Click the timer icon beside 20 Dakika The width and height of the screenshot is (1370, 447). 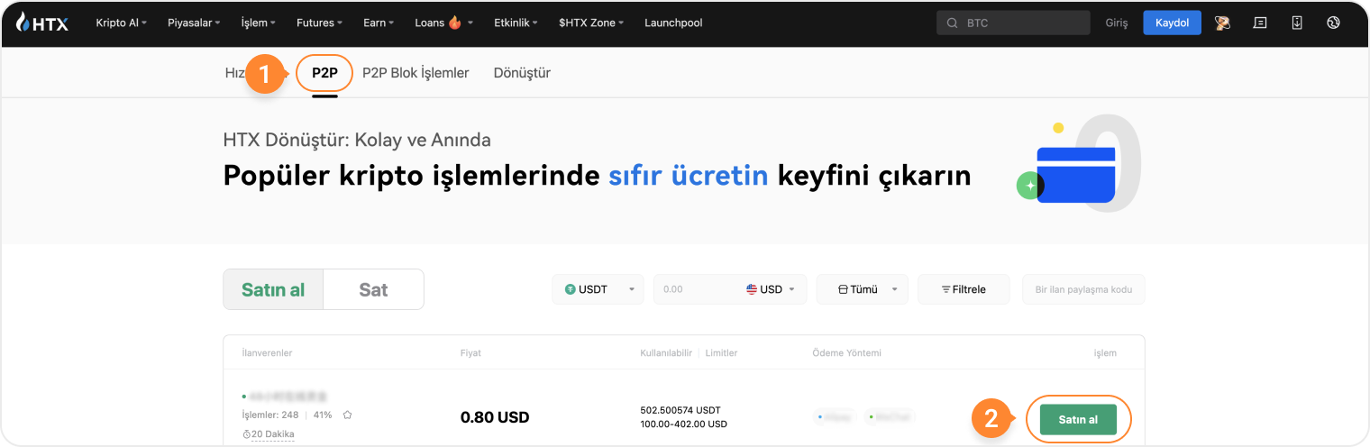247,434
